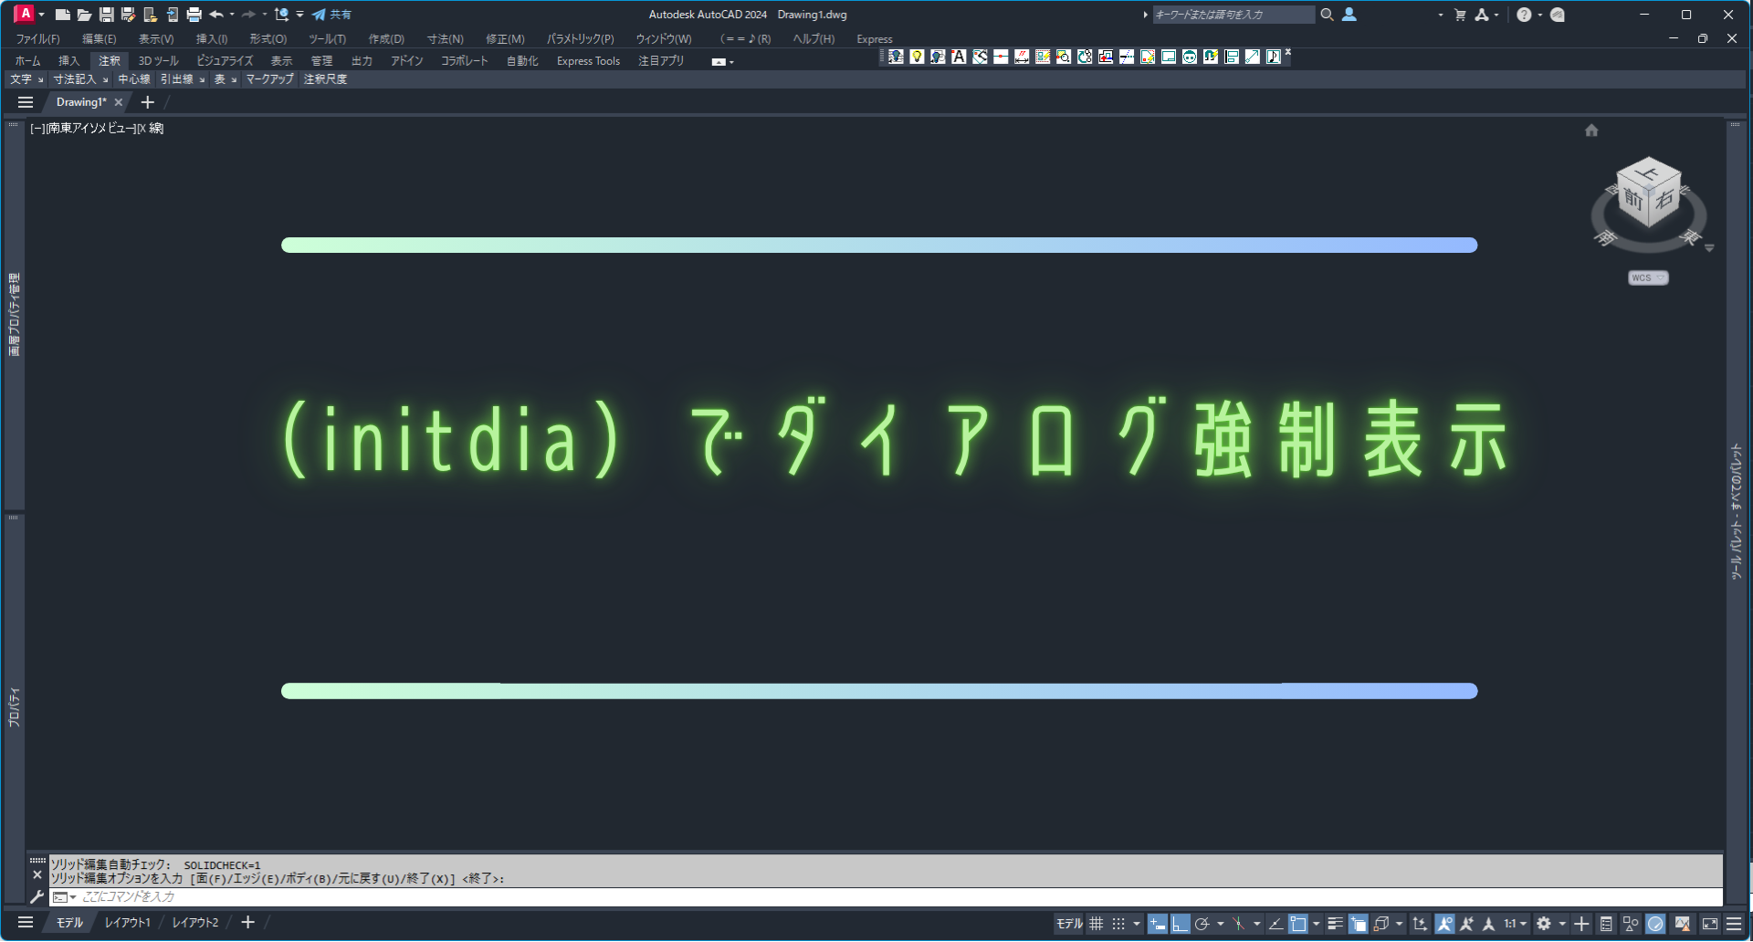Open the folder icon to open a drawing
1753x942 pixels.
84,15
